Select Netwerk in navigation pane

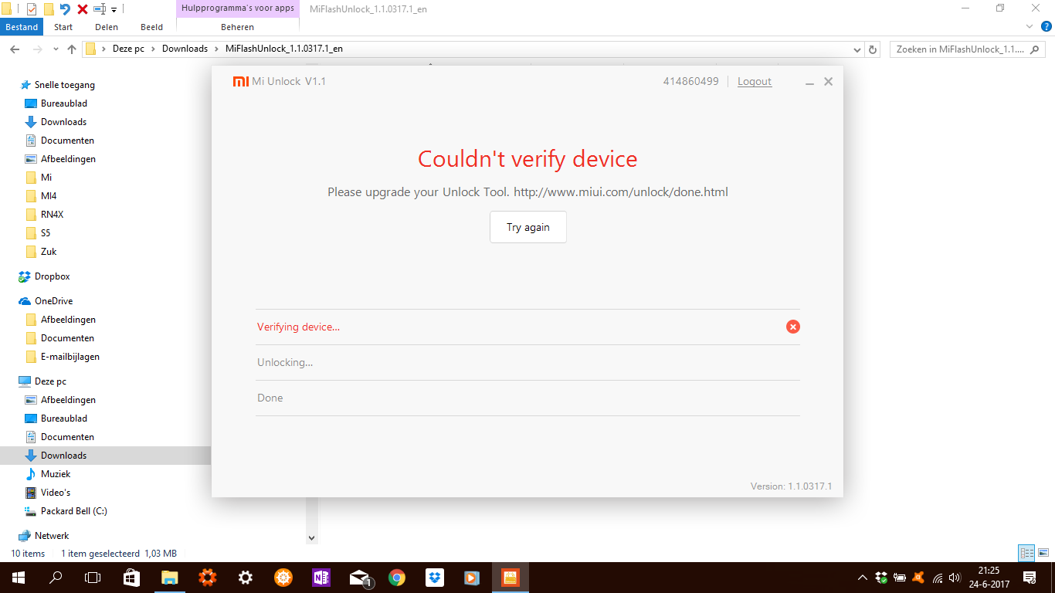pyautogui.click(x=43, y=536)
